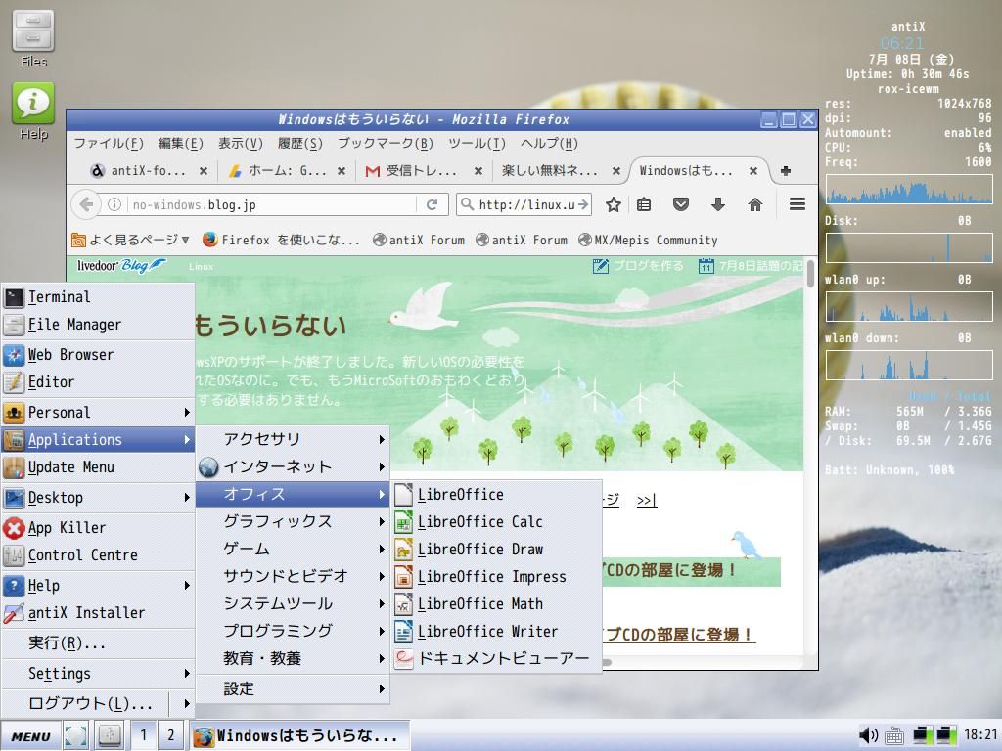Screen dimensions: 1002x751
Task: Expand the 教育・教養 submenu
Action: [x=292, y=658]
